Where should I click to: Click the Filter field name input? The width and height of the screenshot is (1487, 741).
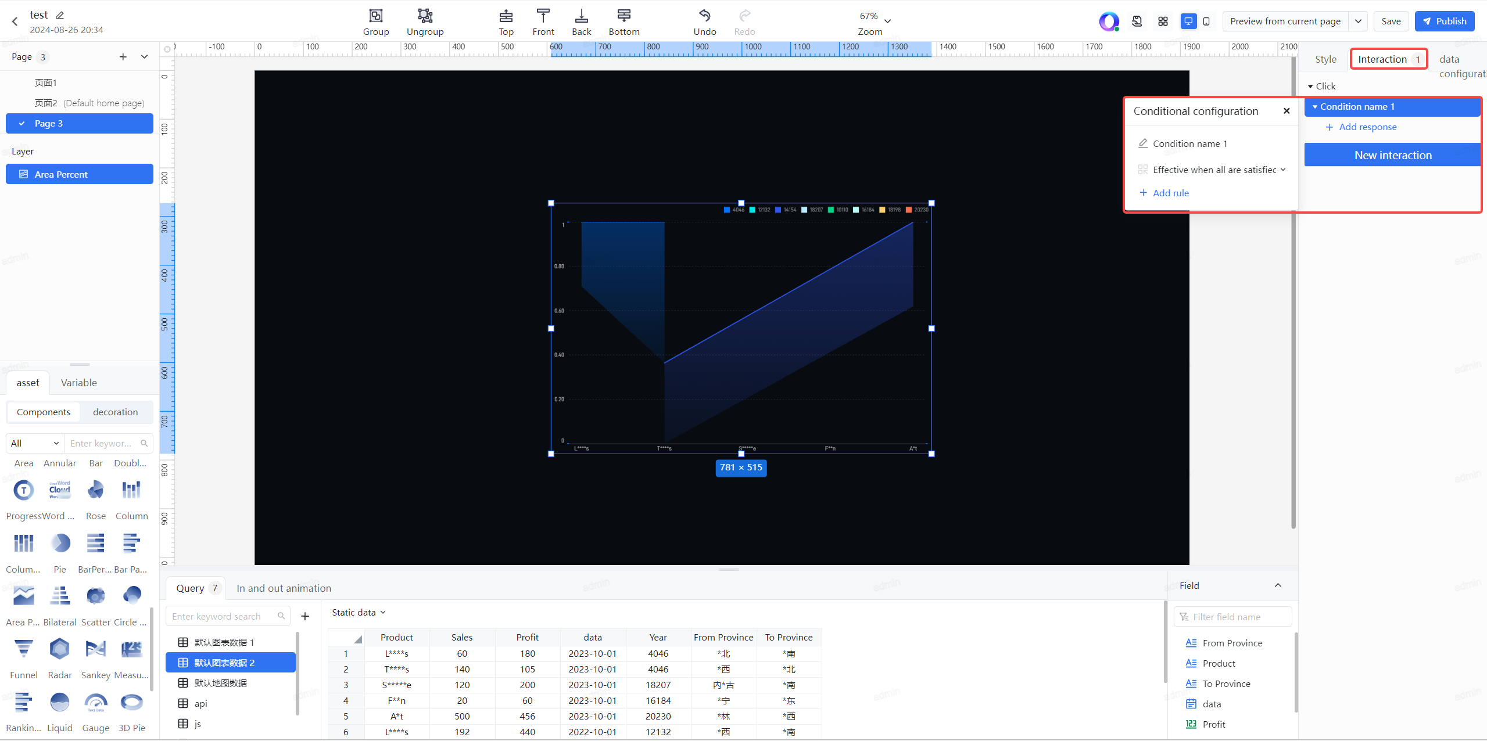tap(1232, 617)
